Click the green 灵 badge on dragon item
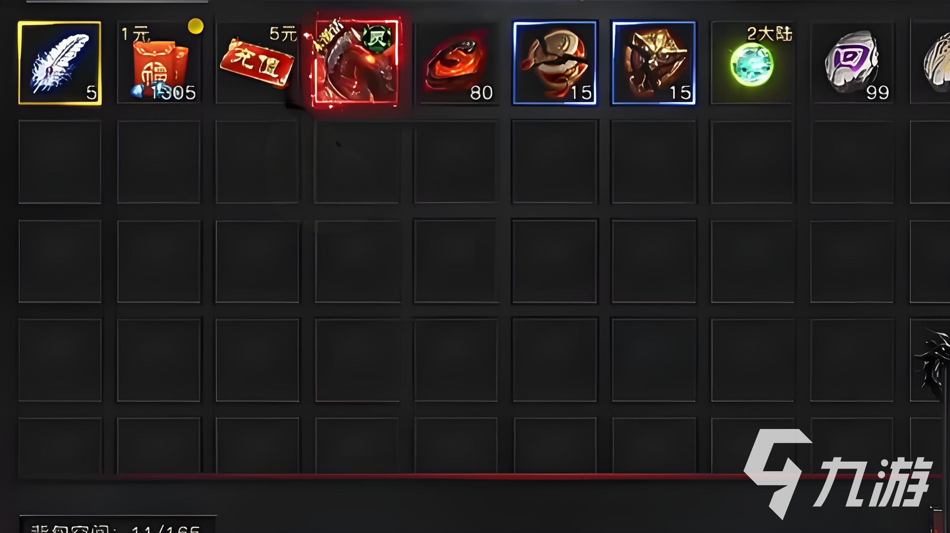 (378, 38)
